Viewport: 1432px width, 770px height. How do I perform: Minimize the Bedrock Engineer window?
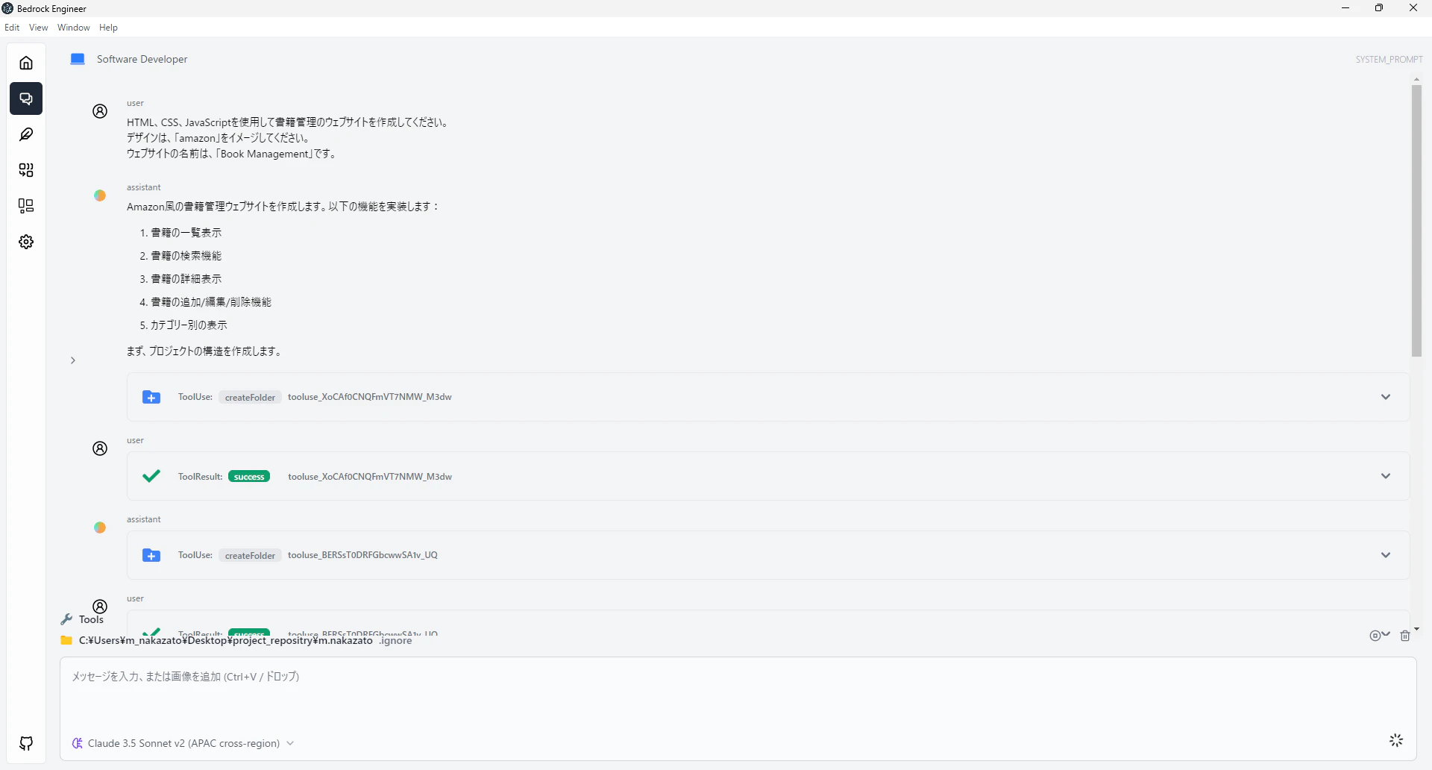[x=1345, y=8]
